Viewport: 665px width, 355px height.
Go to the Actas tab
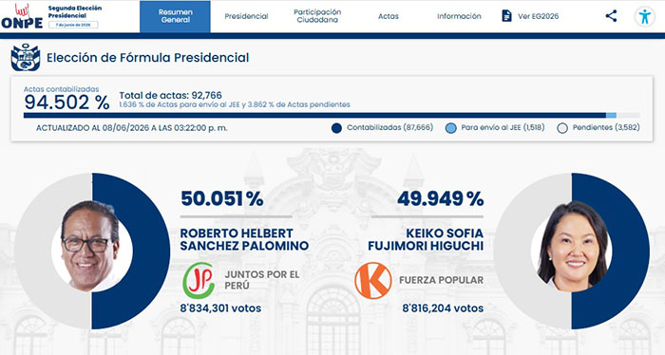pyautogui.click(x=389, y=16)
